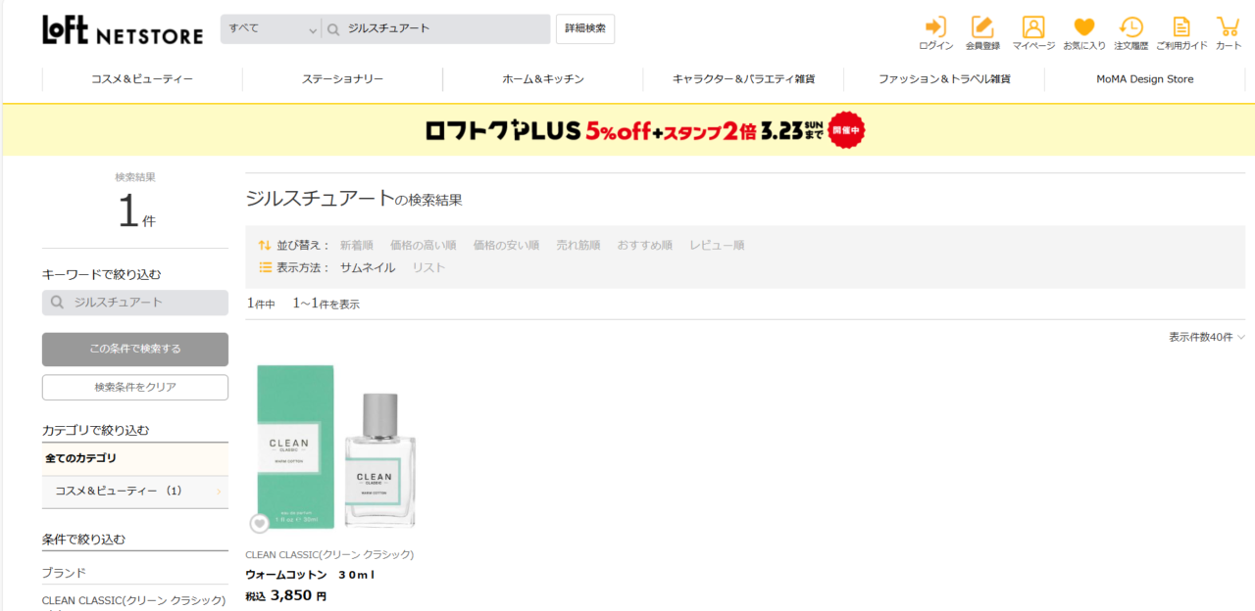Open the shopping cart (カート) icon
This screenshot has width=1255, height=611.
click(x=1228, y=27)
